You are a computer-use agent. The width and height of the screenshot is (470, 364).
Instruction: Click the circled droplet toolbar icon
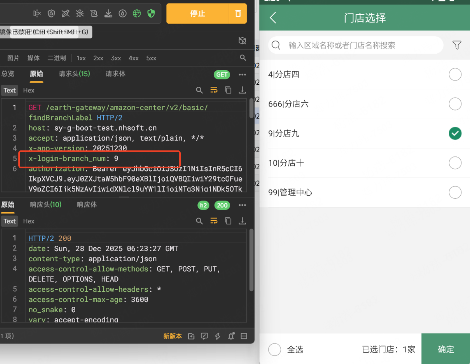122,14
